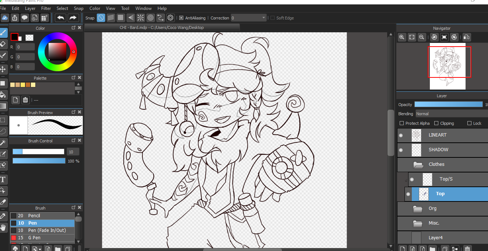The height and width of the screenshot is (251, 488).
Task: Open the Filter menu
Action: click(46, 8)
